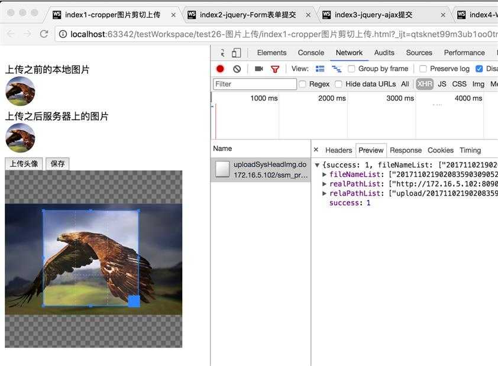The width and height of the screenshot is (498, 366).
Task: Open the Audits panel tab
Action: [384, 53]
